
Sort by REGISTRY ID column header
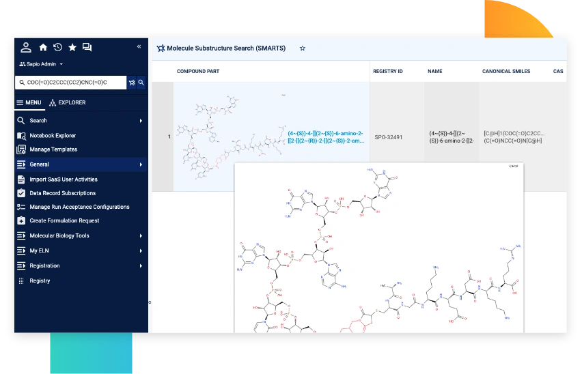click(x=387, y=71)
